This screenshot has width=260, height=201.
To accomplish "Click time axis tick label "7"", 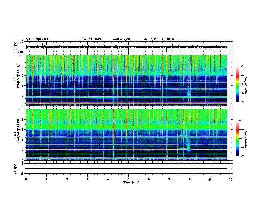I will [x=169, y=179].
